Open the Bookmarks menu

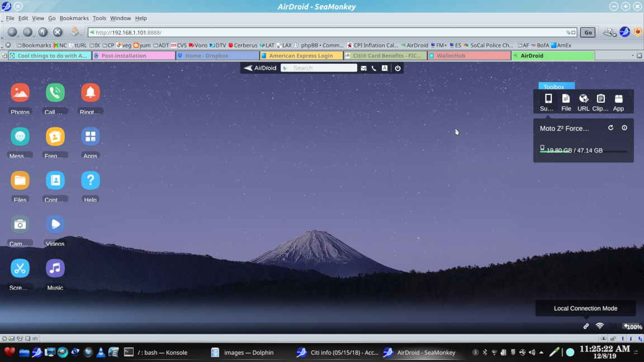coord(74,18)
